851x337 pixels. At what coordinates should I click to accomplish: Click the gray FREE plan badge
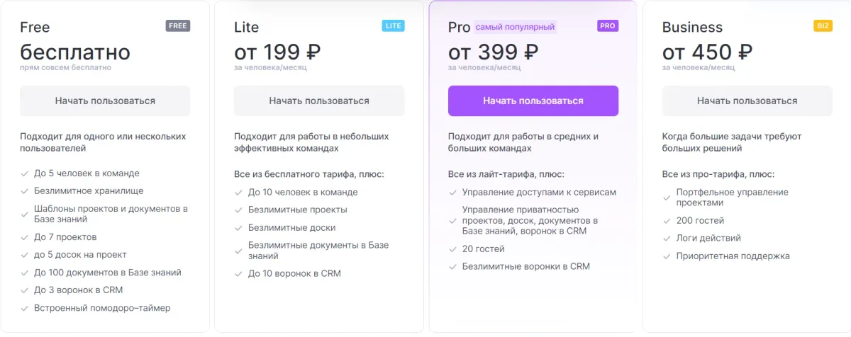pyautogui.click(x=178, y=26)
